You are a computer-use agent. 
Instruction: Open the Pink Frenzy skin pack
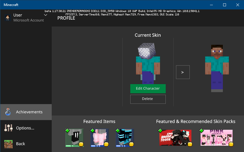[x=217, y=138]
